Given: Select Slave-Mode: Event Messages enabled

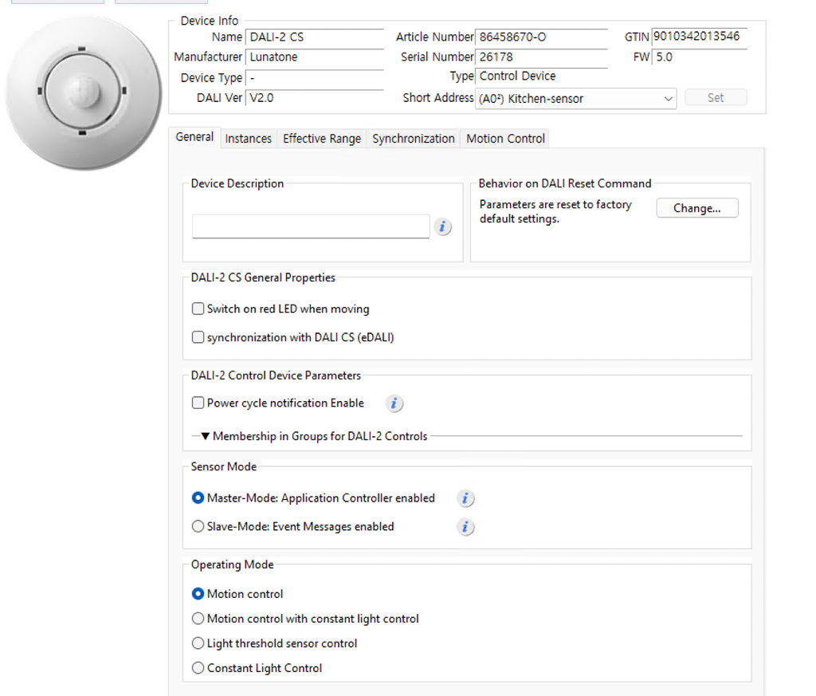Looking at the screenshot, I should click(x=198, y=527).
